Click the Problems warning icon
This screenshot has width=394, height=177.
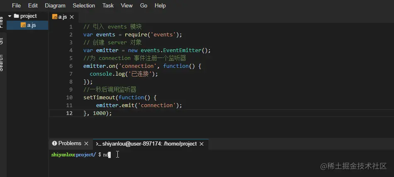pyautogui.click(x=54, y=144)
